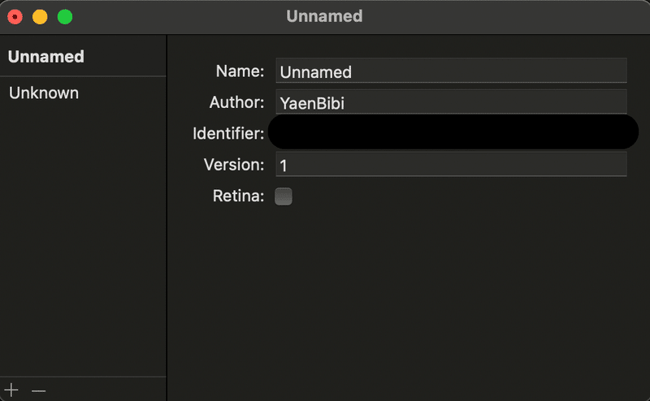Zoom the window with the green button
650x401 pixels.
coord(65,17)
